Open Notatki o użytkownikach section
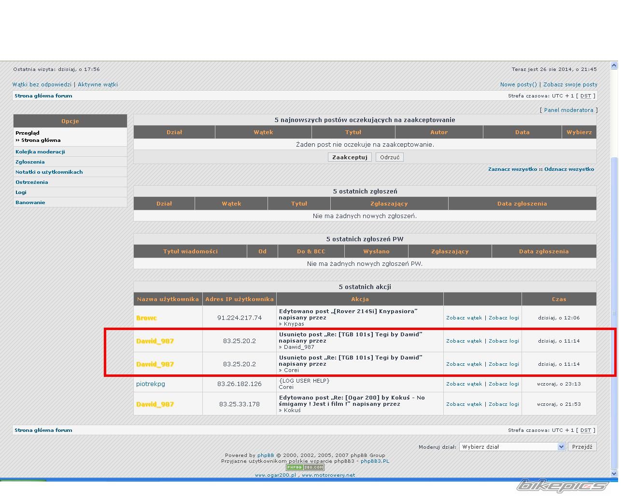 (49, 172)
